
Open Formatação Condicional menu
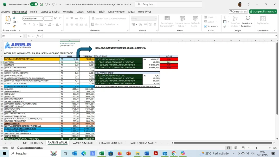(x=166, y=22)
